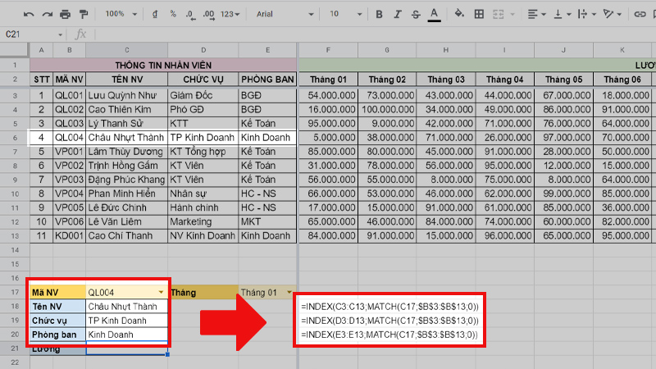This screenshot has width=656, height=369.
Task: Open the text color picker (underlined A)
Action: [x=433, y=14]
